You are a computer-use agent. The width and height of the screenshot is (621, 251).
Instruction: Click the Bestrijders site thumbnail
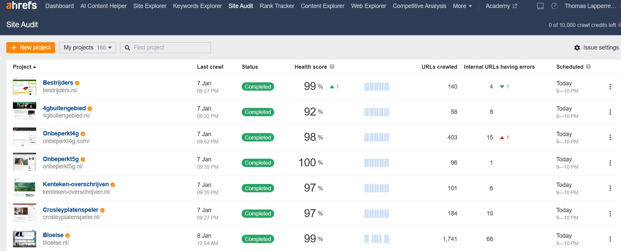click(25, 86)
